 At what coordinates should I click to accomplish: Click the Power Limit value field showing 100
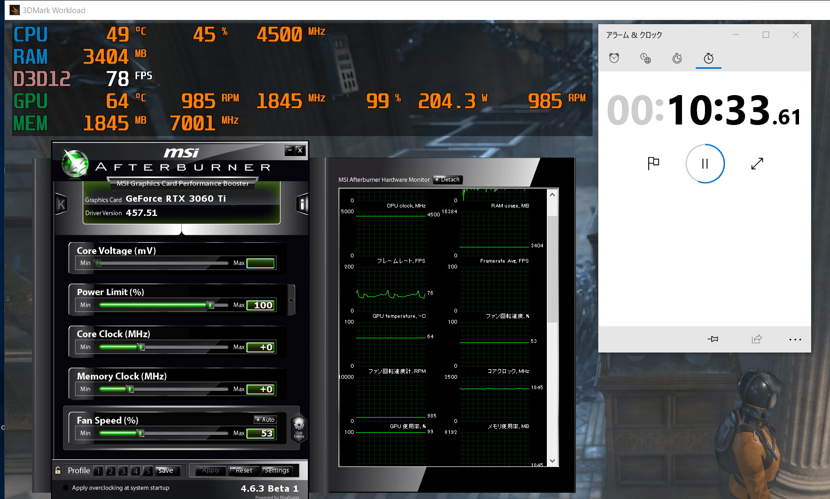(261, 305)
